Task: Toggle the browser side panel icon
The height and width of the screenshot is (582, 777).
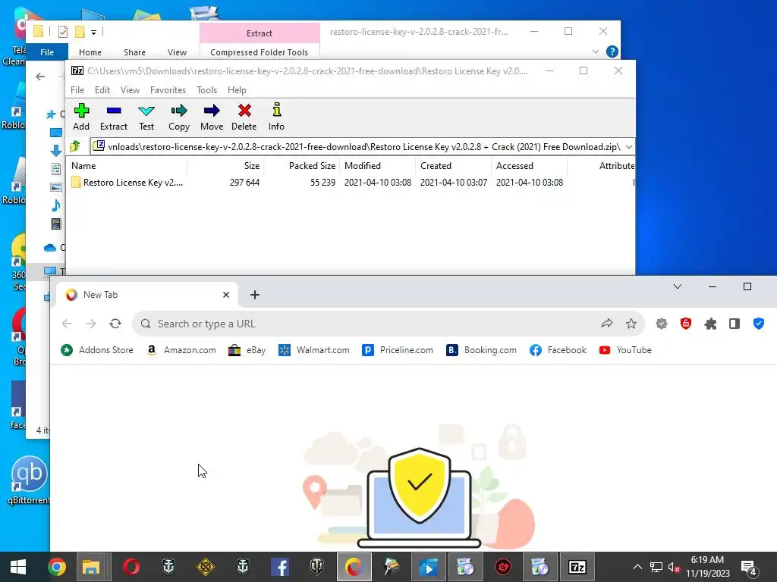Action: tap(735, 324)
